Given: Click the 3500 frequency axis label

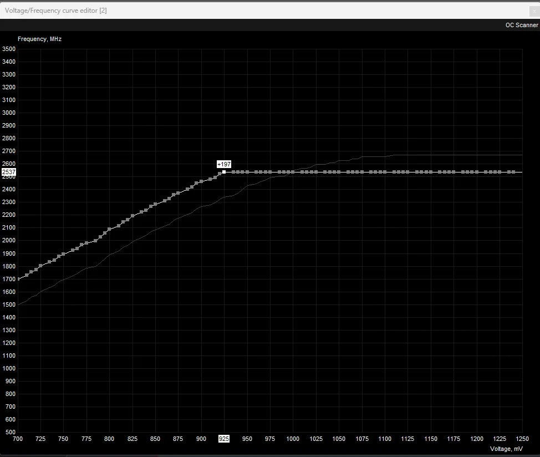Looking at the screenshot, I should [9, 49].
